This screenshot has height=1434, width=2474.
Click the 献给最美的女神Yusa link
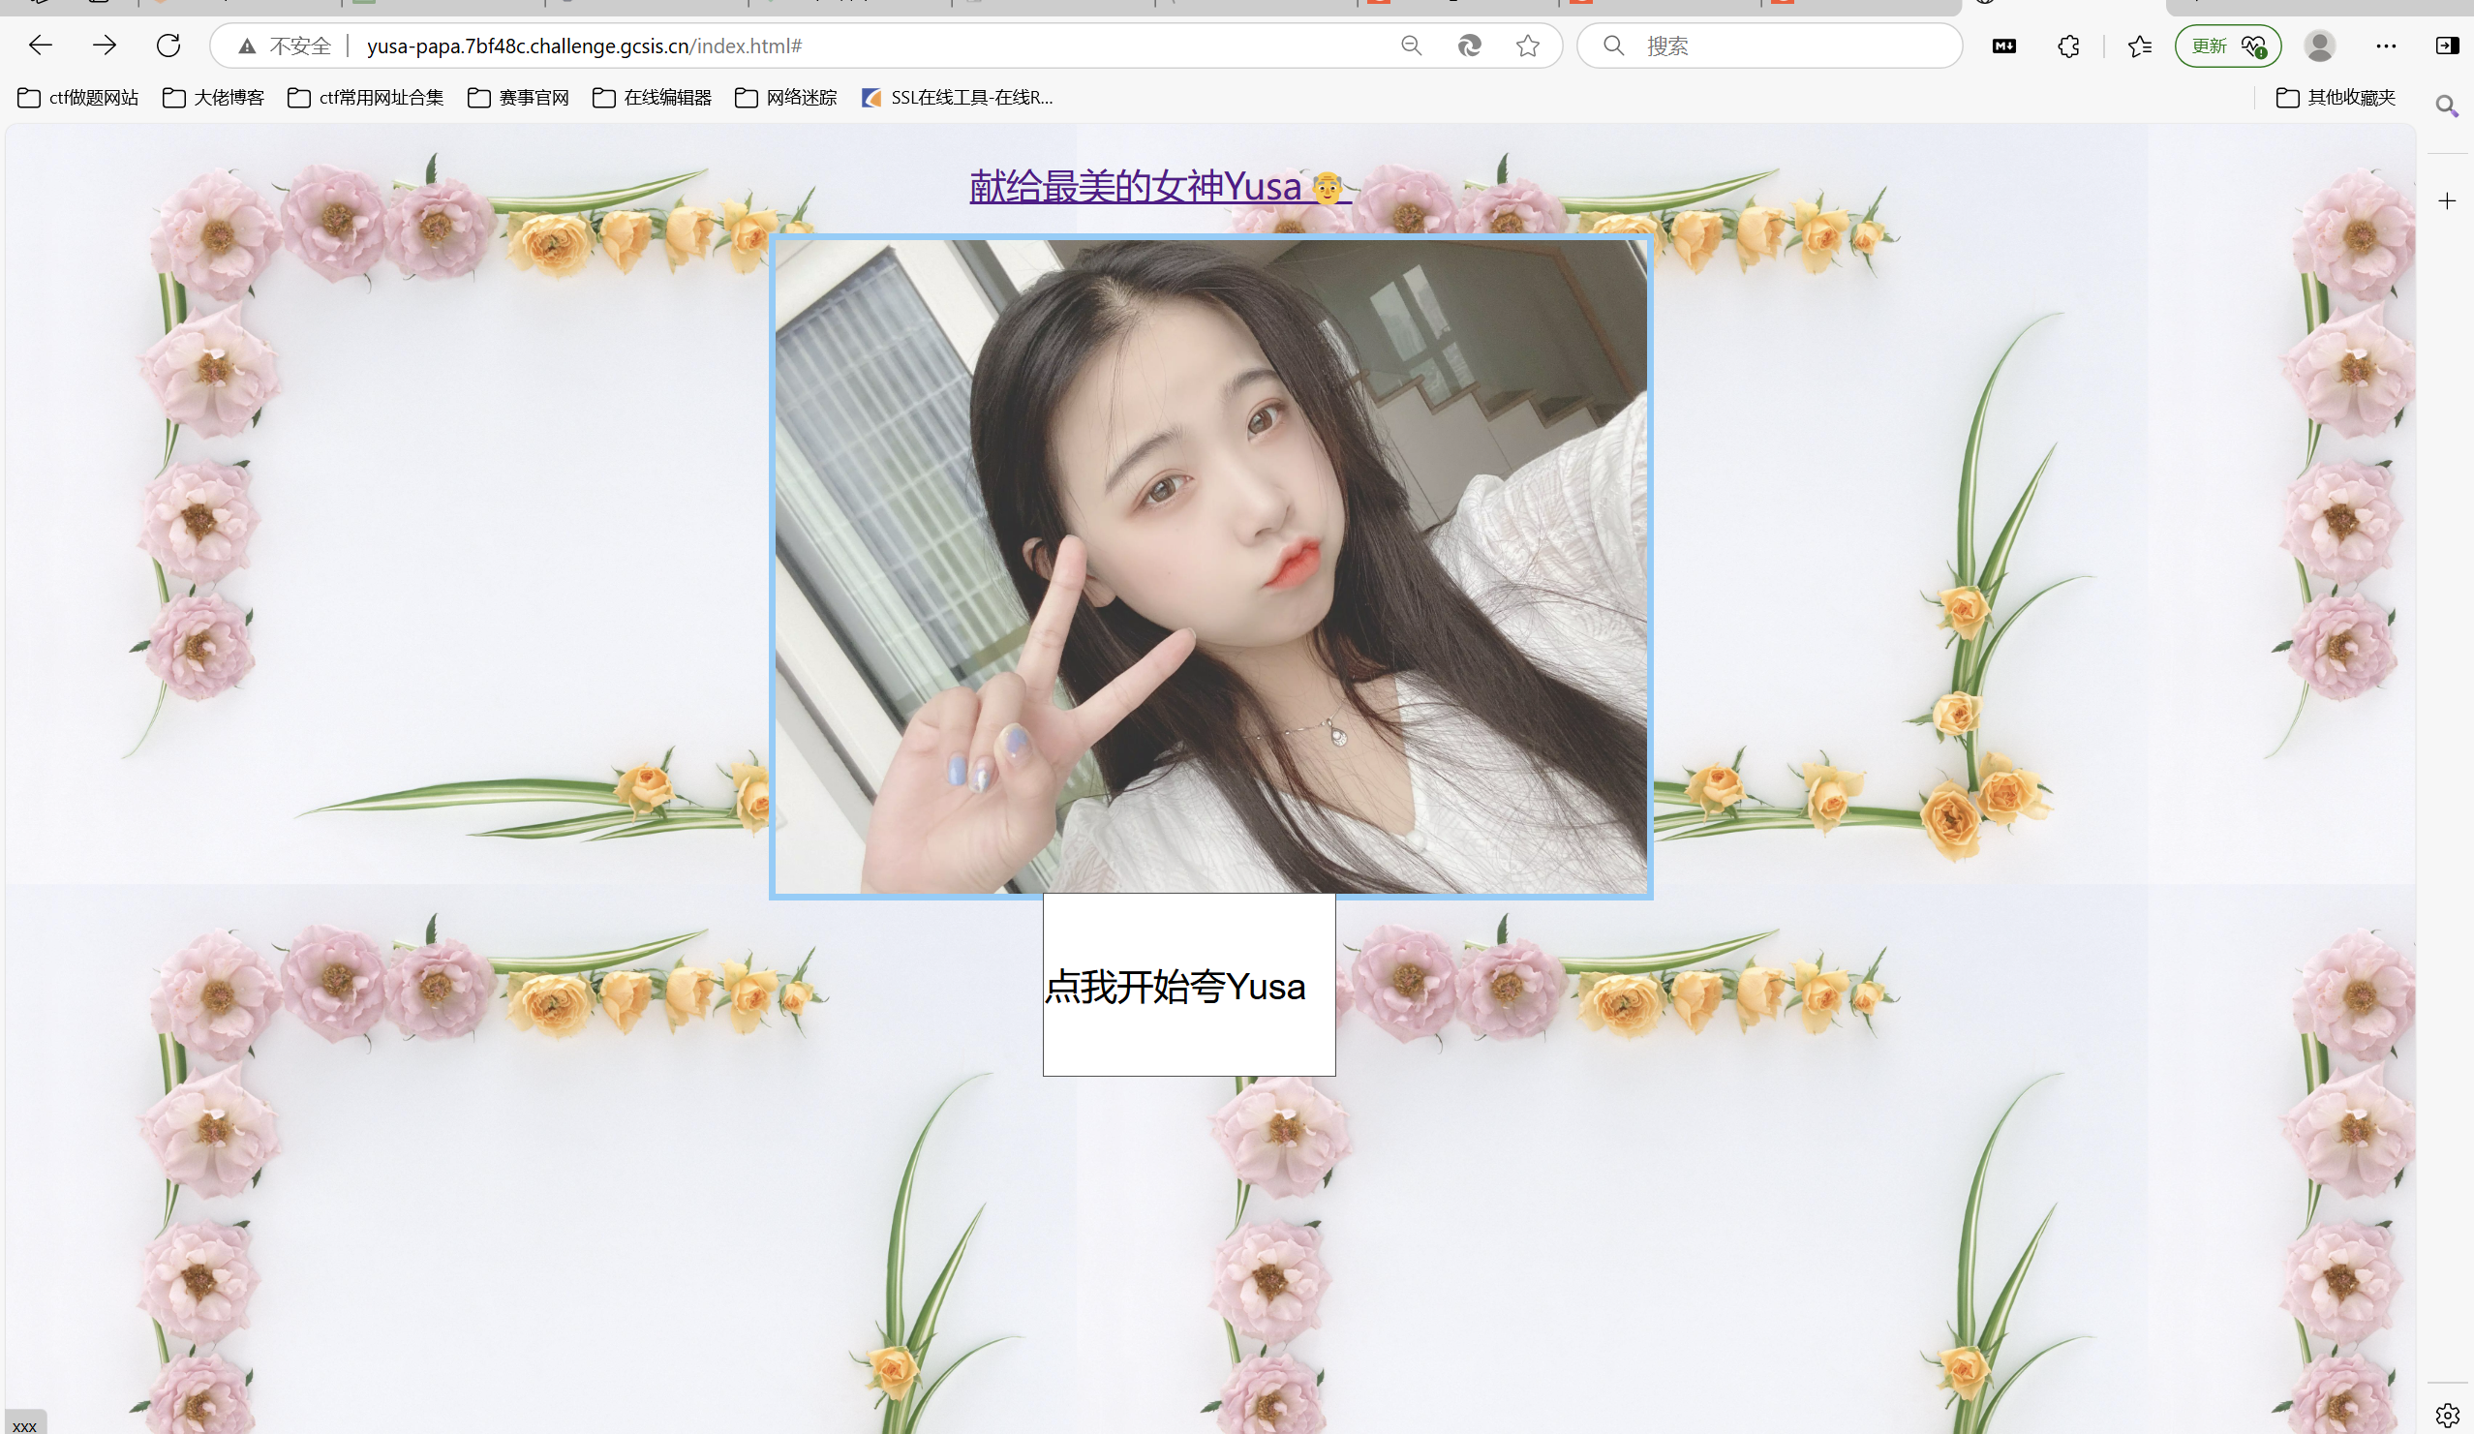[1159, 186]
